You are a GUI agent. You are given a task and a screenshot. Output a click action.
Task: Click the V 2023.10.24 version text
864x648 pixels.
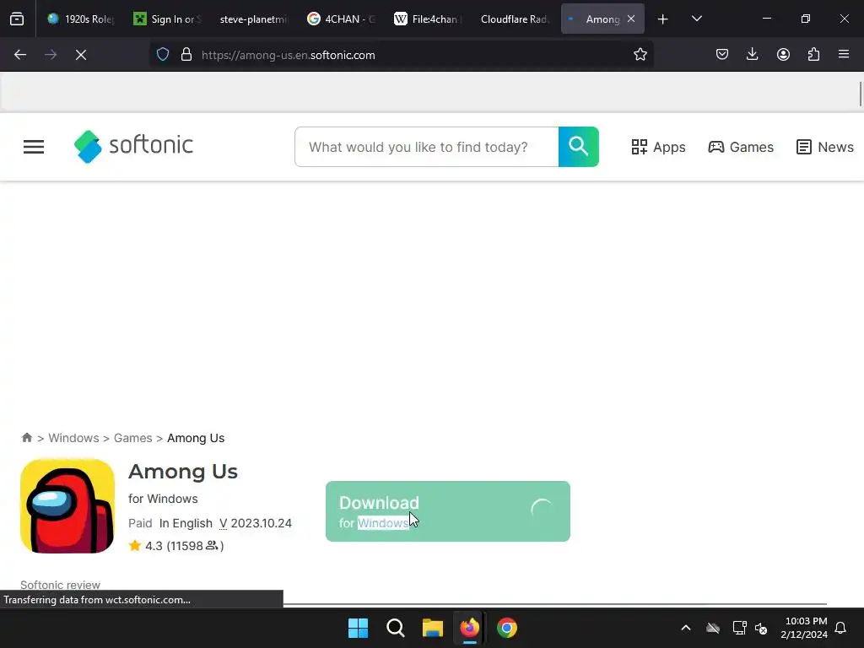[x=256, y=523]
